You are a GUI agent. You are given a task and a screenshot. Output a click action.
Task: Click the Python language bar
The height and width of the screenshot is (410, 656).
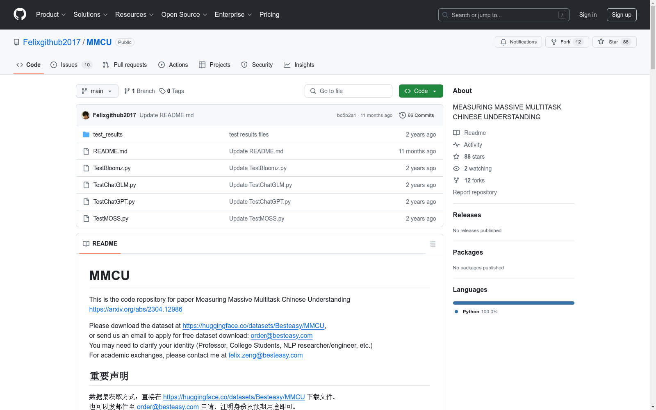click(x=514, y=303)
